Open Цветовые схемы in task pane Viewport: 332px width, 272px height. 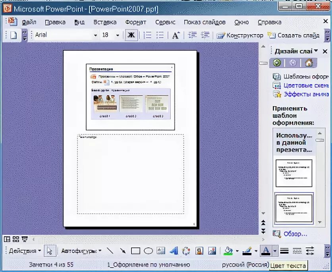point(305,85)
